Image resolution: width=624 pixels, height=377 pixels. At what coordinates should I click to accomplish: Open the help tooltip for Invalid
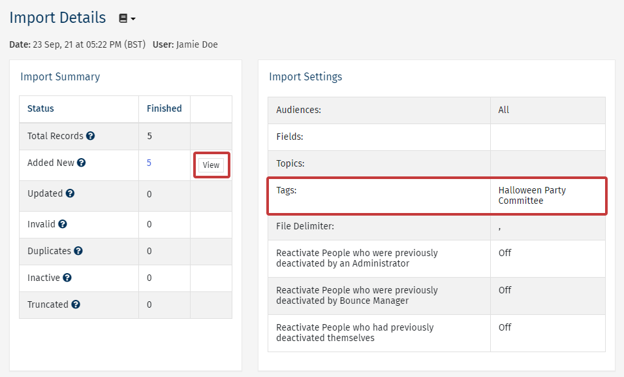[63, 224]
